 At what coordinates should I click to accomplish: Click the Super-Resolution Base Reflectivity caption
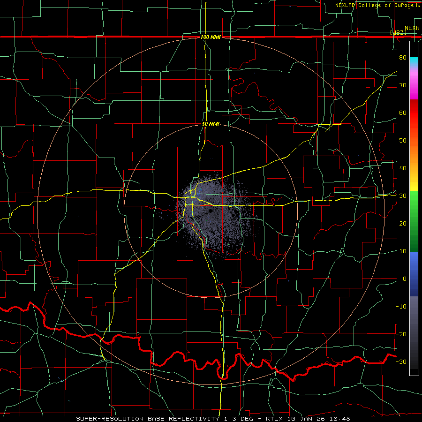213,419
